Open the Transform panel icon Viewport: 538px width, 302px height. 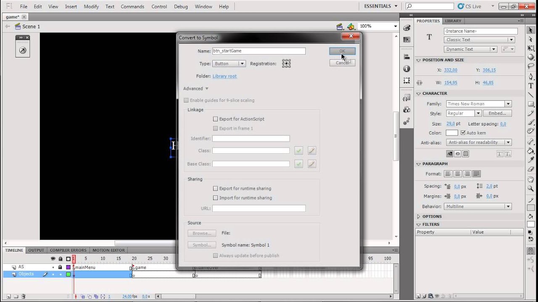[x=406, y=80]
